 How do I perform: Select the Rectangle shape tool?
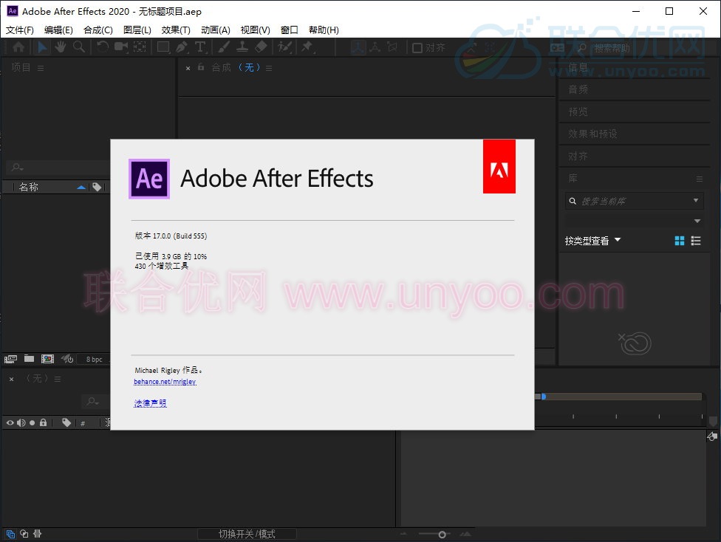coord(163,47)
